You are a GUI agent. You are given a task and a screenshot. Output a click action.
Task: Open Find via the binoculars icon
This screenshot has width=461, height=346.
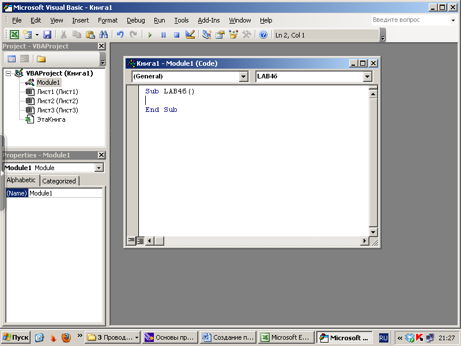(104, 35)
